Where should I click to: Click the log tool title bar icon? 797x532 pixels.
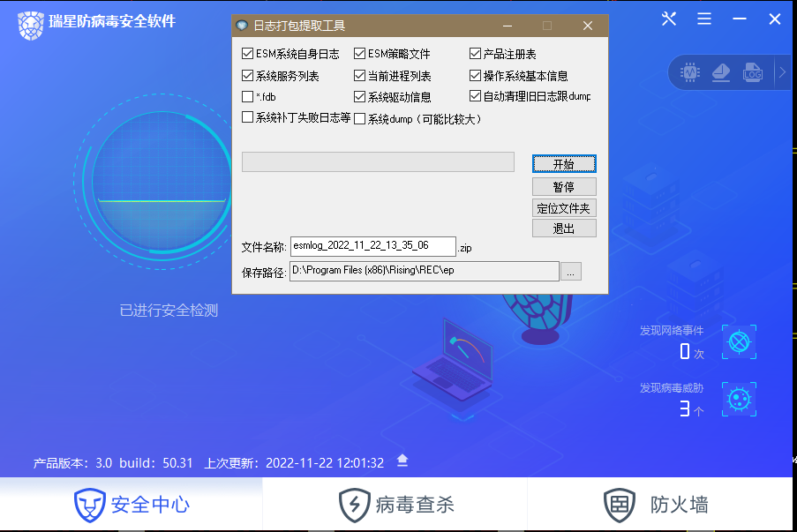242,25
